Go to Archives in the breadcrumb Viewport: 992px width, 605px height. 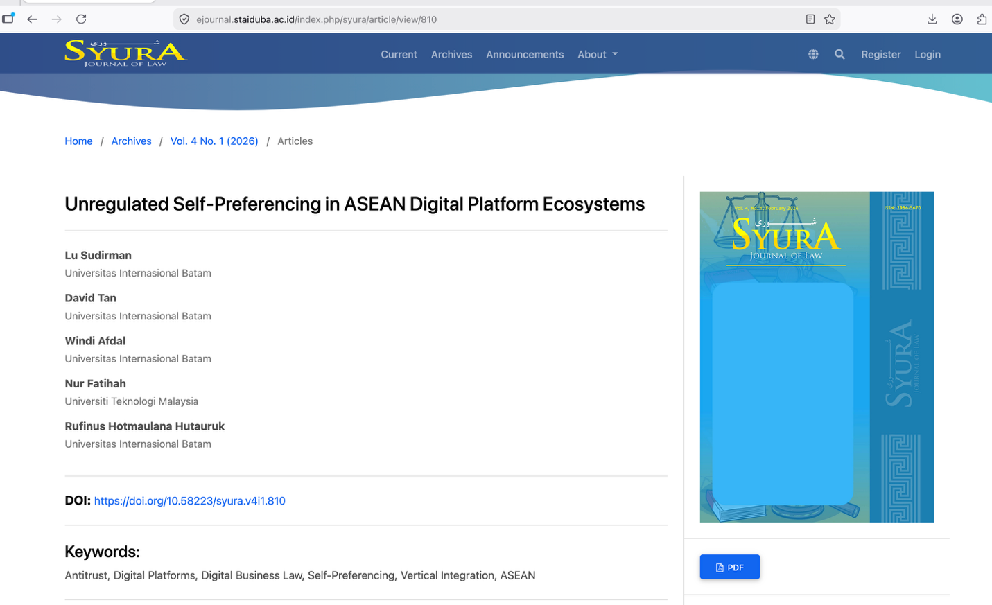coord(131,141)
